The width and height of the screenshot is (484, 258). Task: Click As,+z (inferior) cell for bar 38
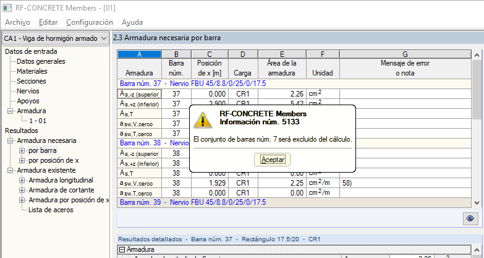coord(139,163)
